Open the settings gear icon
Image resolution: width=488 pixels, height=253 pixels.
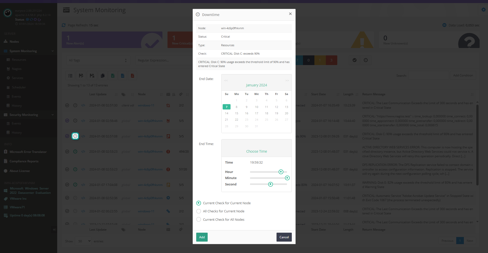click(x=483, y=10)
